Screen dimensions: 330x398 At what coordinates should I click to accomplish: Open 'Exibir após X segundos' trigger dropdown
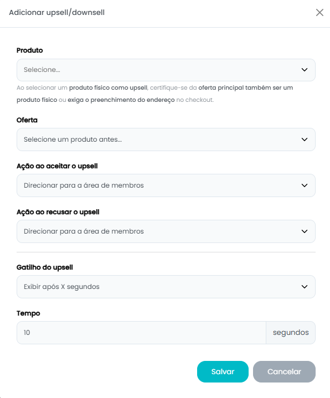166,287
